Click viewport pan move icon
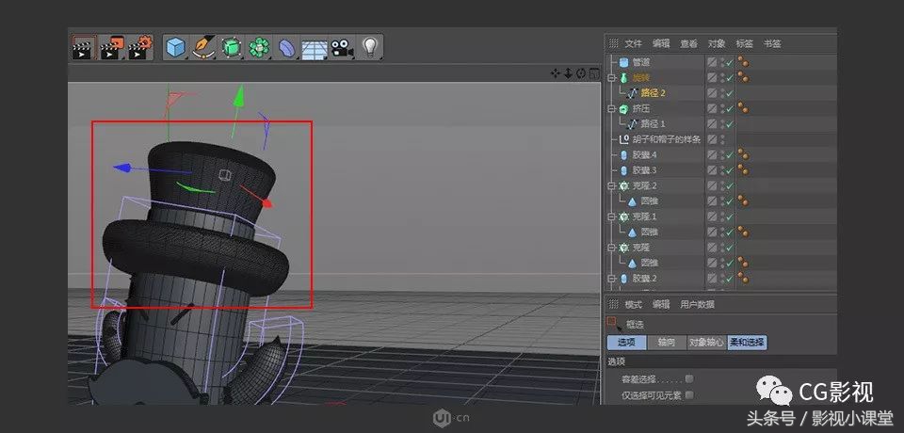Screen dimensions: 904x433 coord(556,73)
